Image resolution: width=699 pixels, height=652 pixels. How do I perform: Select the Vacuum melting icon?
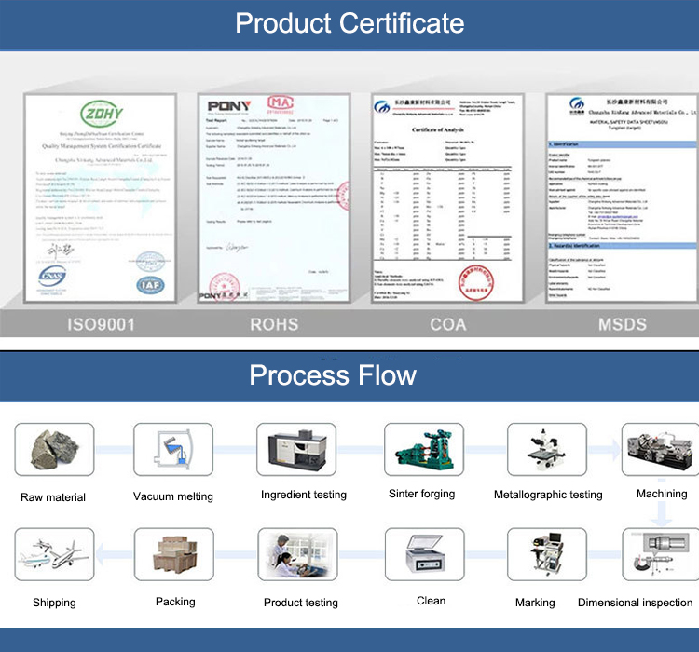click(172, 452)
